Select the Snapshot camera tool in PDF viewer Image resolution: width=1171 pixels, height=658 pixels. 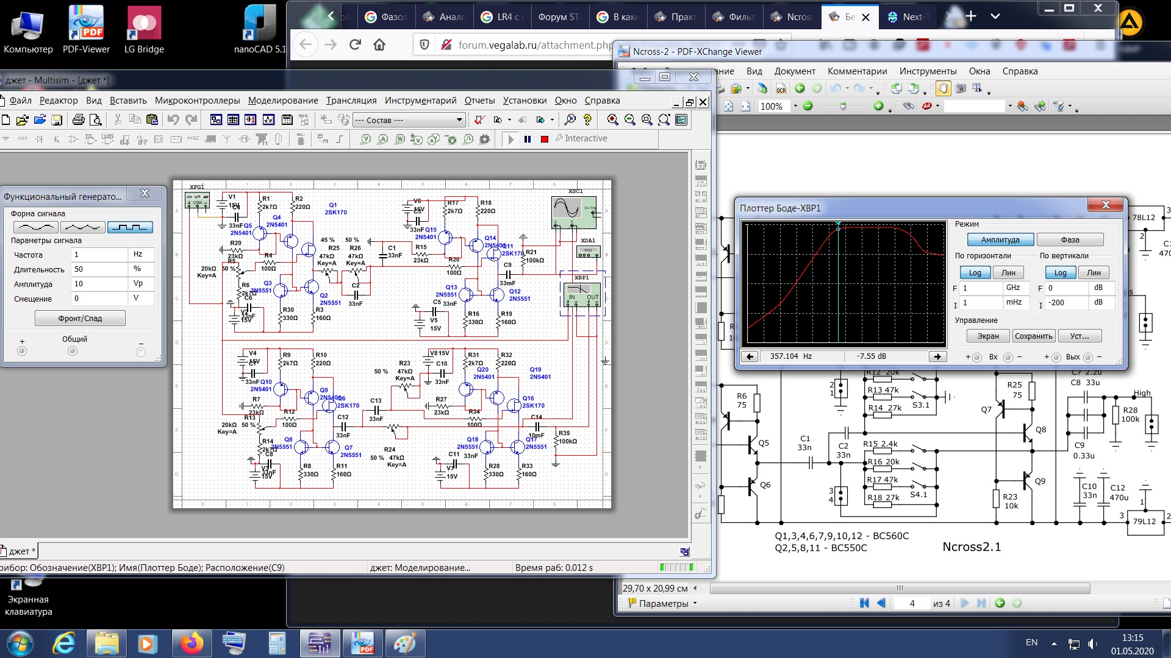point(961,89)
